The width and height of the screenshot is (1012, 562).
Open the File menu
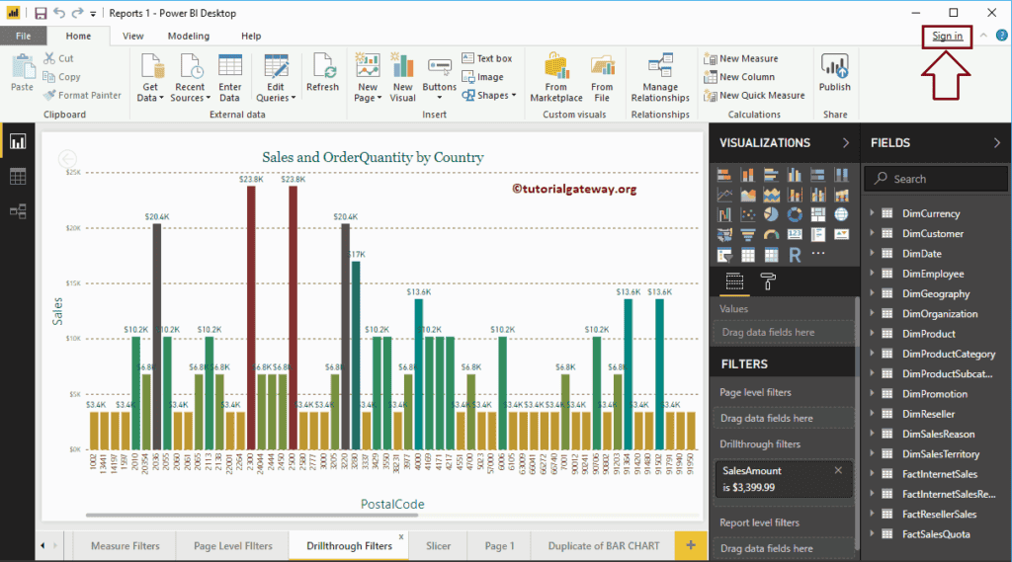(24, 37)
